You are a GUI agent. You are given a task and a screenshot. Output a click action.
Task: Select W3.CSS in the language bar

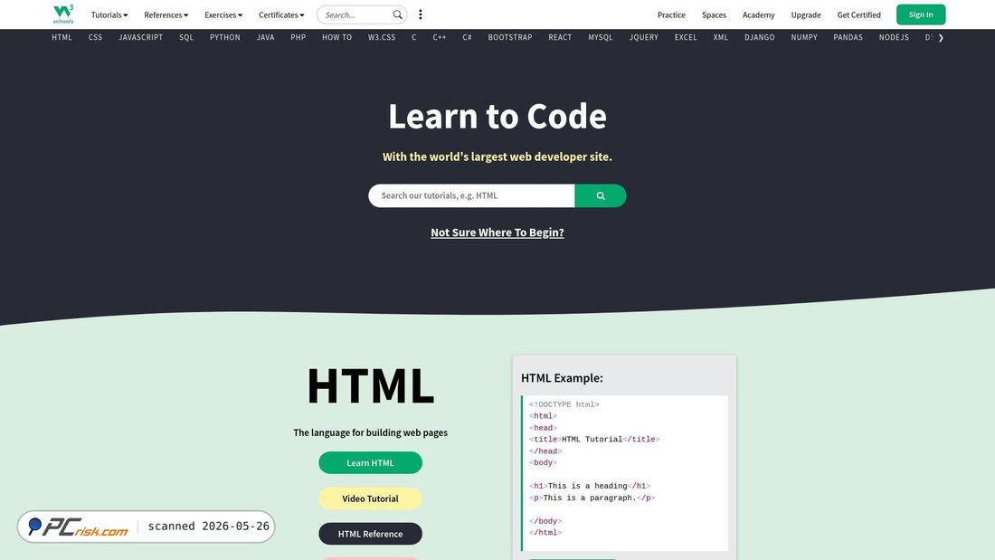pyautogui.click(x=382, y=37)
